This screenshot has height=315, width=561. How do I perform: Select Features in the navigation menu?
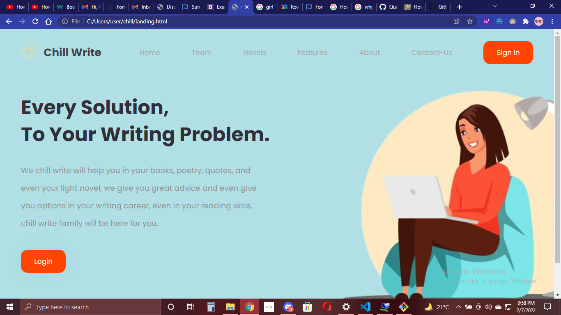point(313,52)
